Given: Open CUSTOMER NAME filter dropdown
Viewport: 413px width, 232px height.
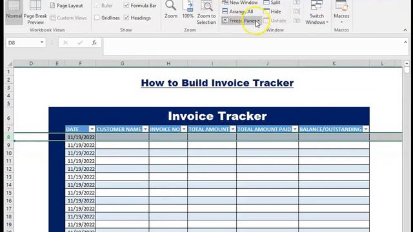Looking at the screenshot, I should (x=145, y=129).
